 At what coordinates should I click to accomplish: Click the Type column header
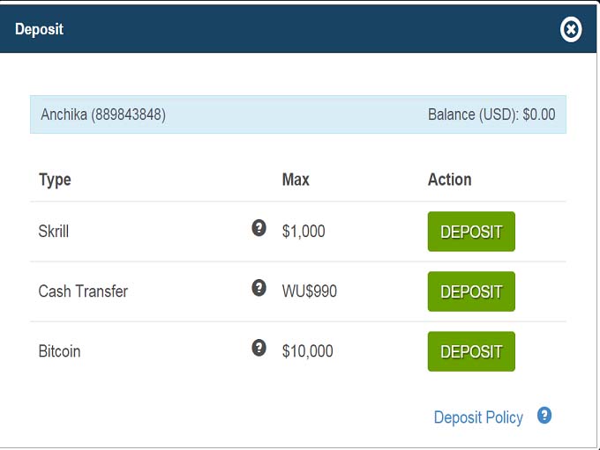click(55, 180)
